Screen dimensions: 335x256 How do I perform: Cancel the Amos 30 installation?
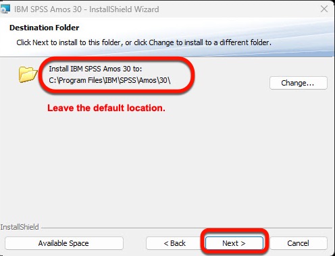pyautogui.click(x=298, y=243)
